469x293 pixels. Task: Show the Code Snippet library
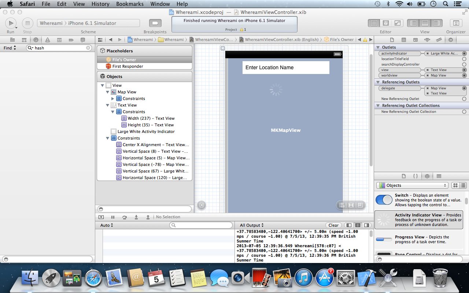coord(416,176)
